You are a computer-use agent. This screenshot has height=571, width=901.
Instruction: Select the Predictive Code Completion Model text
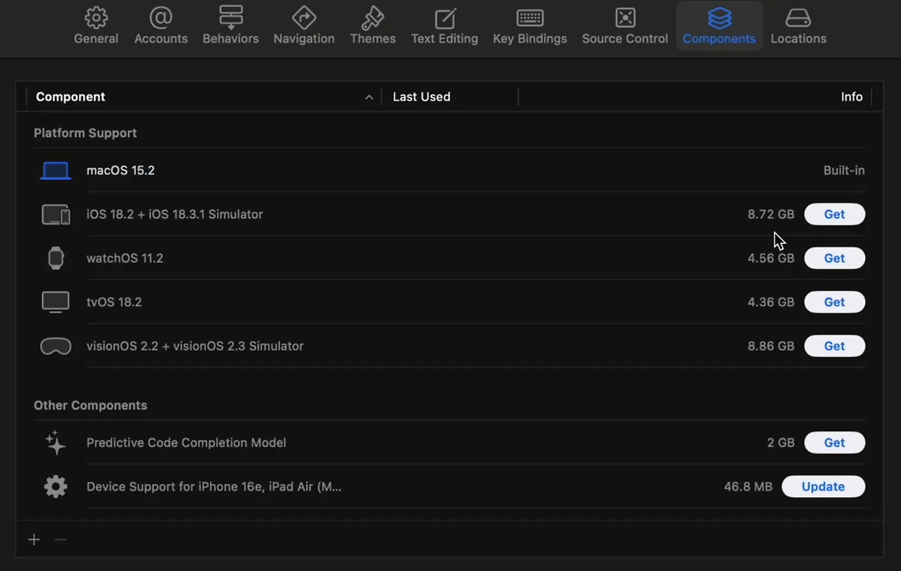(186, 442)
